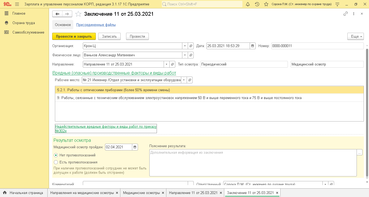This screenshot has height=197, width=369.
Task: Open the Физическое лицо record card
Action: tap(191, 55)
